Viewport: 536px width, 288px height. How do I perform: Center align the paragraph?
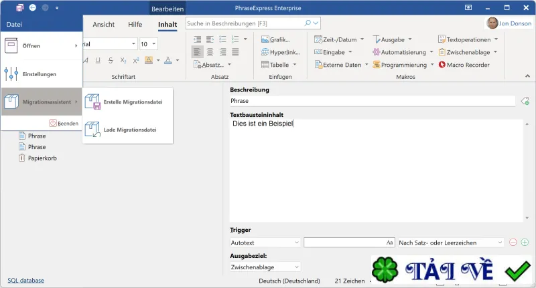click(x=210, y=52)
